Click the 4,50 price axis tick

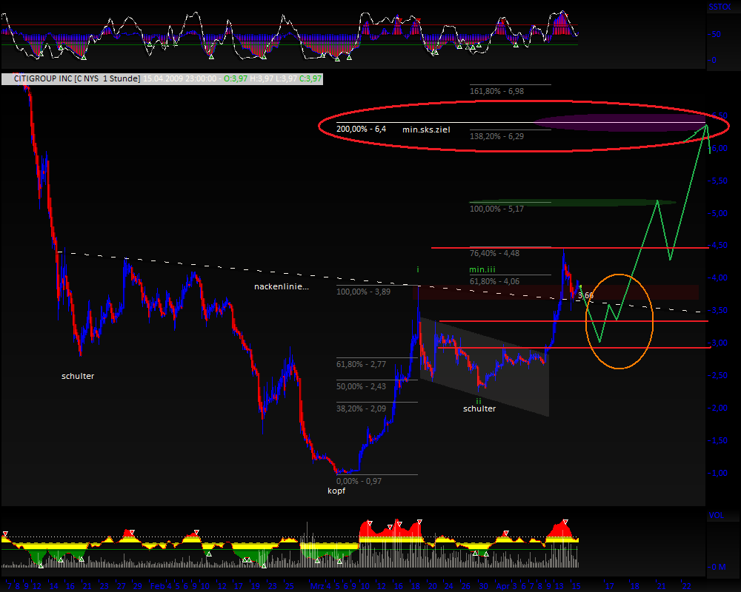pos(720,246)
